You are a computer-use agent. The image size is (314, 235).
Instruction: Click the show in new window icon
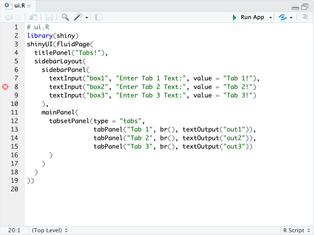pos(34,17)
